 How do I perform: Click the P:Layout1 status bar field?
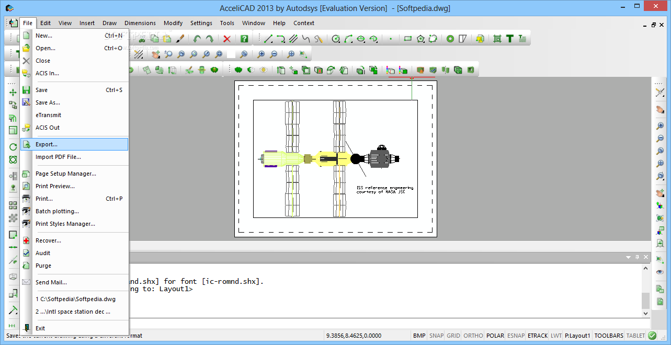(x=577, y=336)
